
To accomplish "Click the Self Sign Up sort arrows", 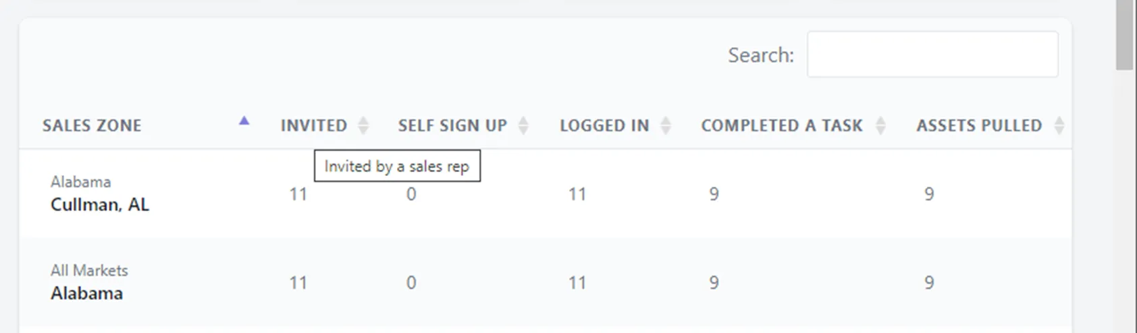I will pos(523,125).
